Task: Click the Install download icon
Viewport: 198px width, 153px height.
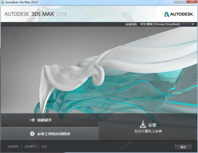Action: 143,124
